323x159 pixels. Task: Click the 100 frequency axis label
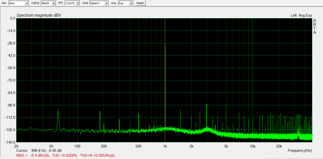pos(77,146)
